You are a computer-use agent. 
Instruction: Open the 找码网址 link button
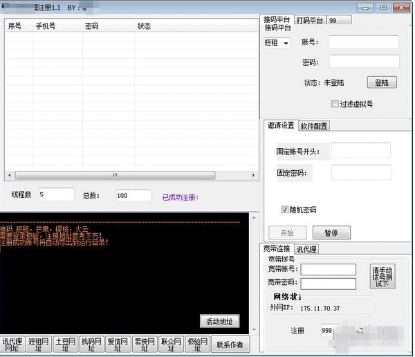(91, 345)
